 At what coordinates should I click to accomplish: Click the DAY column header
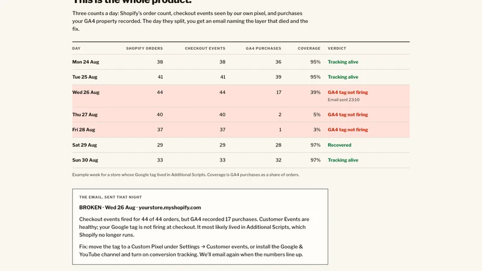point(77,49)
